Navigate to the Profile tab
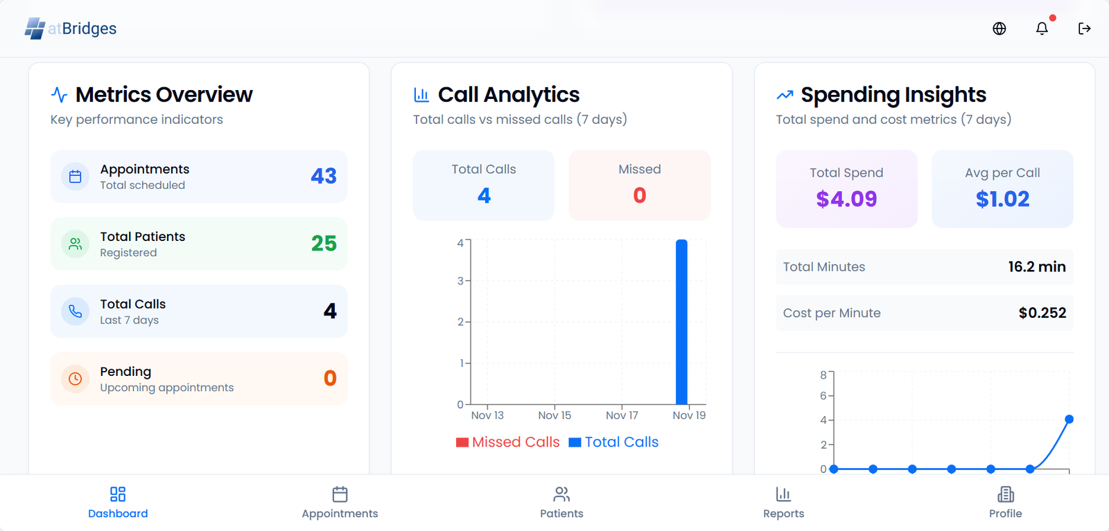The height and width of the screenshot is (531, 1109). [x=1005, y=503]
